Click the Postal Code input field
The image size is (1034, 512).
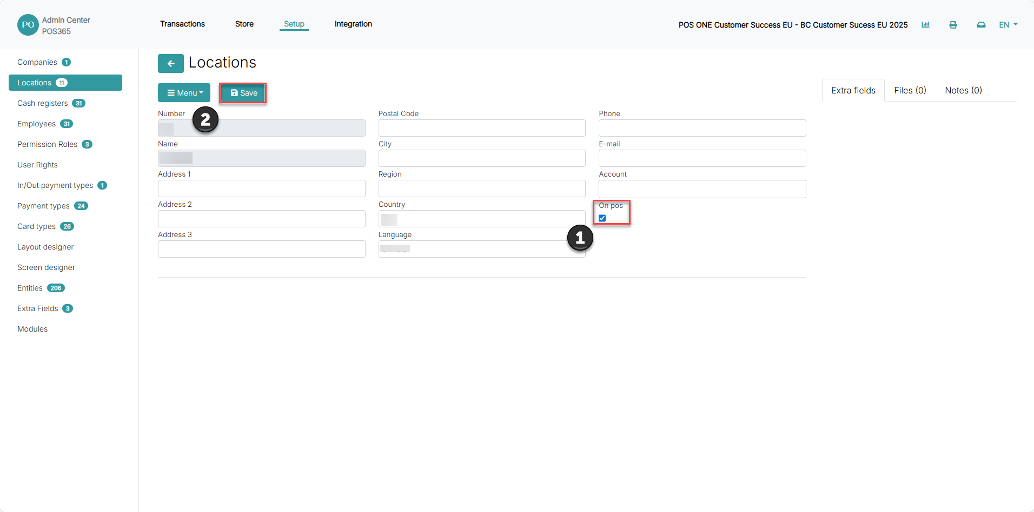tap(482, 128)
